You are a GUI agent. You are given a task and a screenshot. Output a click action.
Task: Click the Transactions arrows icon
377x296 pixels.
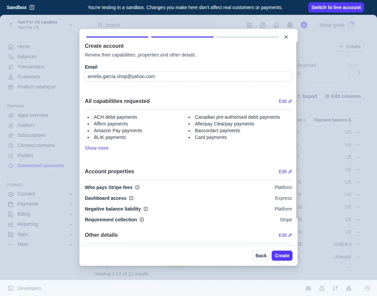tap(11, 67)
